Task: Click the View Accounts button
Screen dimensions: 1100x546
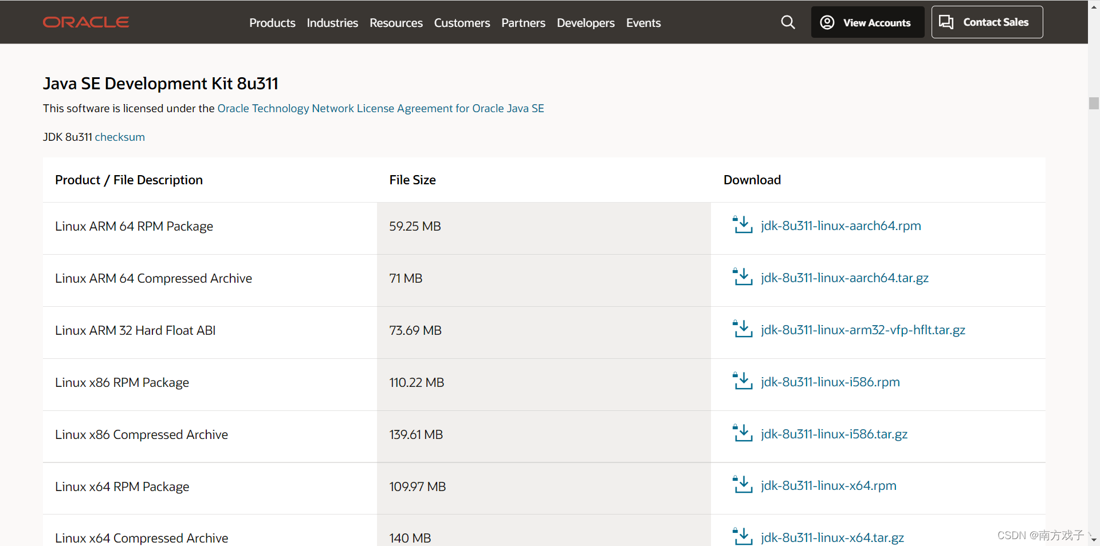Action: [x=867, y=22]
